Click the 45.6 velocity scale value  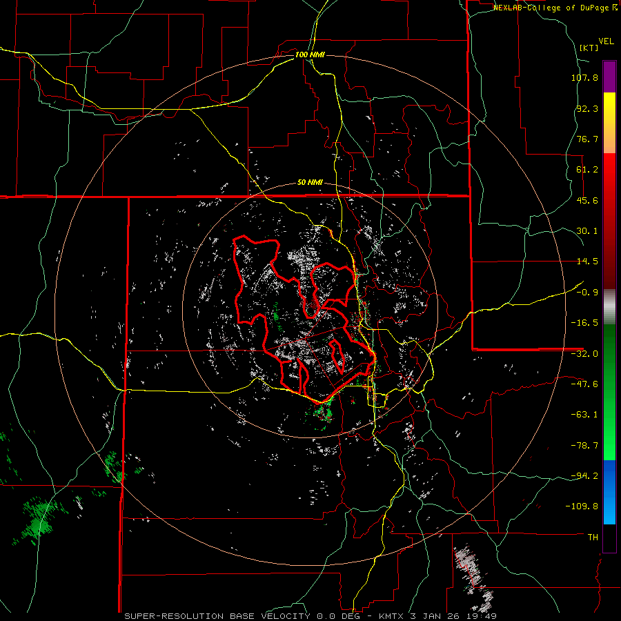587,200
